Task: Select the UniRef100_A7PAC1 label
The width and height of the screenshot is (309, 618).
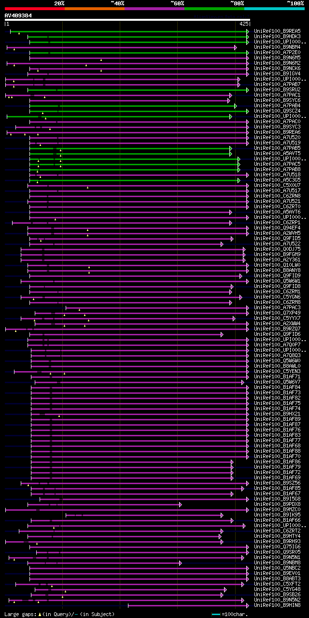Action: coord(277,95)
